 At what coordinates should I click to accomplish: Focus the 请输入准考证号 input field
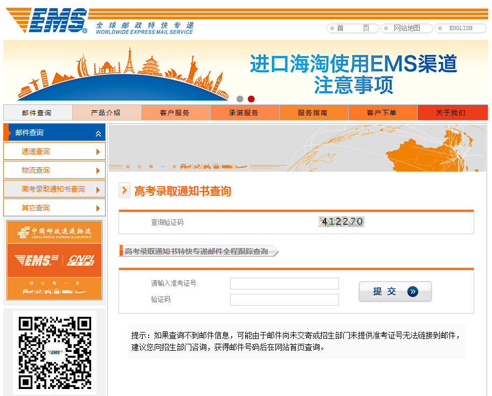285,284
